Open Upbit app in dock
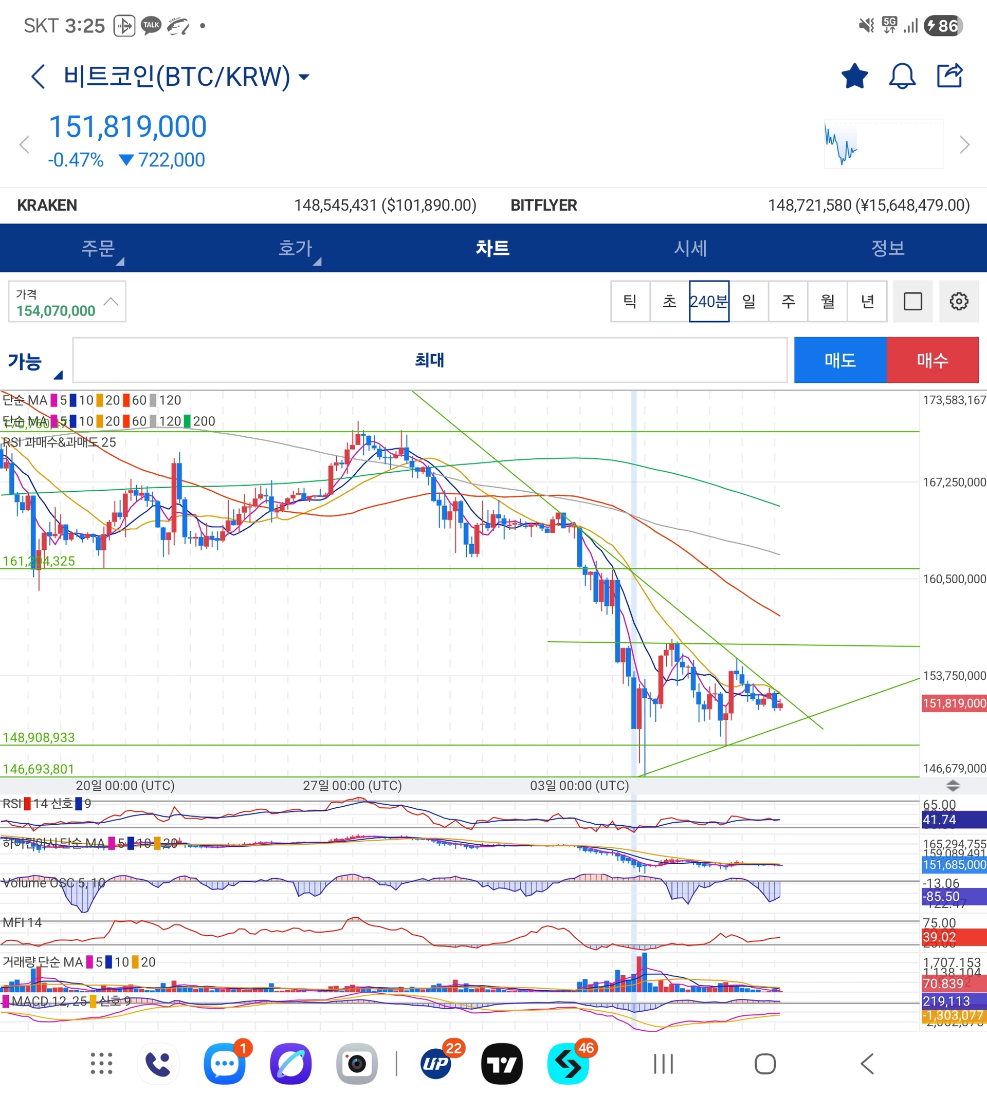 tap(435, 1064)
